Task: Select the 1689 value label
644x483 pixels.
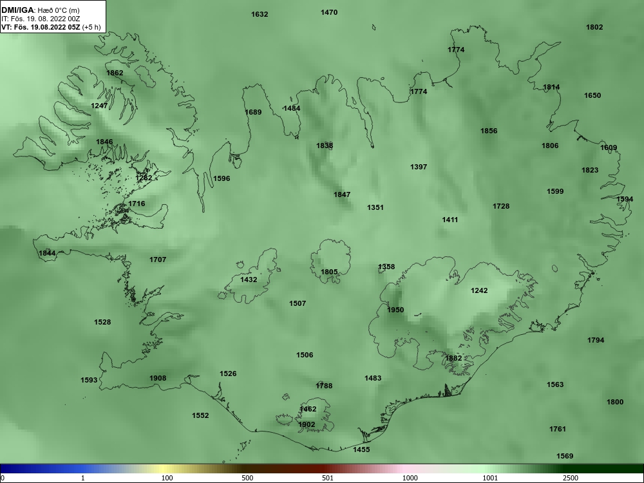Action: (x=253, y=112)
